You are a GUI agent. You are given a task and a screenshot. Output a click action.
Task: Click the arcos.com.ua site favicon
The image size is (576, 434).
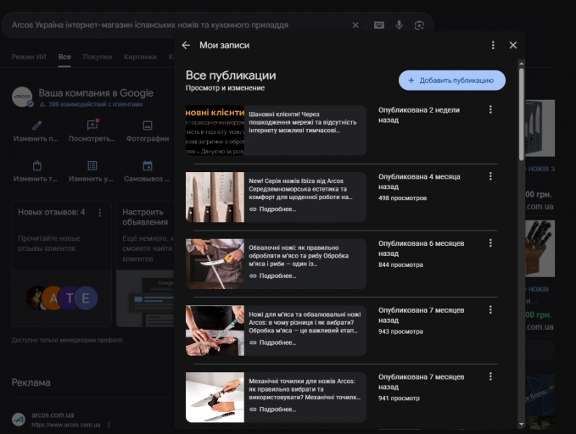[x=19, y=420]
